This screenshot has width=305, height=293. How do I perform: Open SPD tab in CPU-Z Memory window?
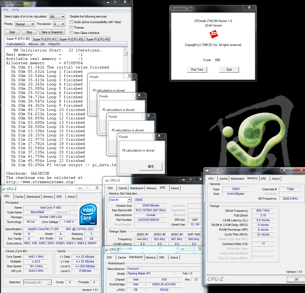[263, 179]
